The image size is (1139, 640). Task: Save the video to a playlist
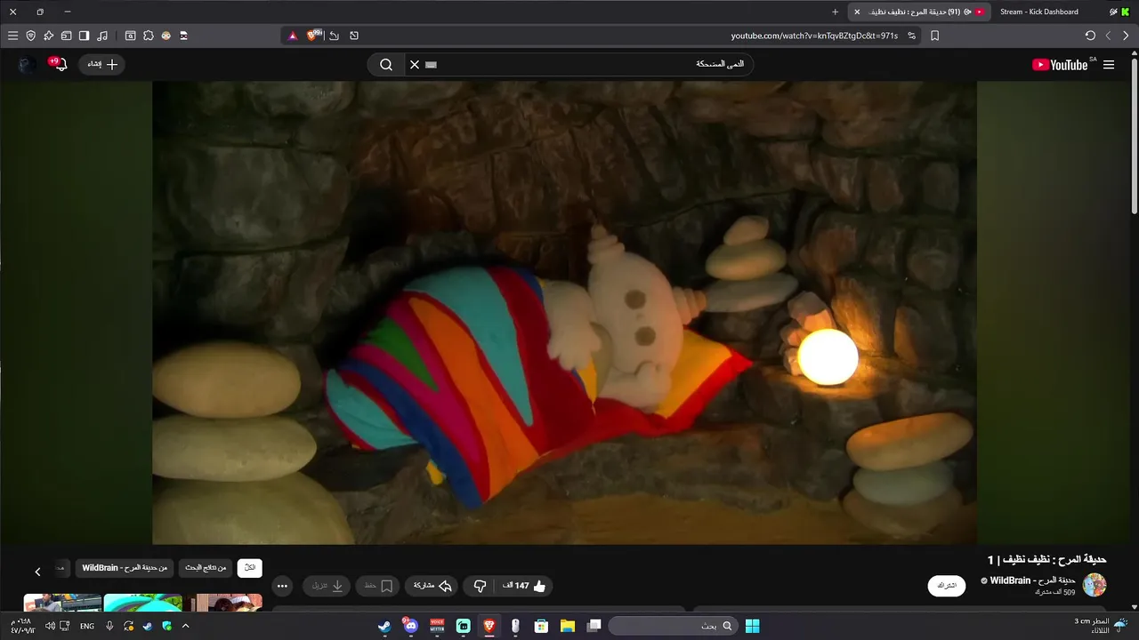tap(378, 586)
